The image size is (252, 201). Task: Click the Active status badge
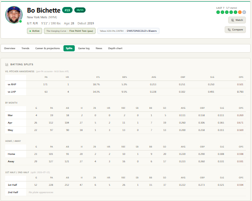click(35, 31)
